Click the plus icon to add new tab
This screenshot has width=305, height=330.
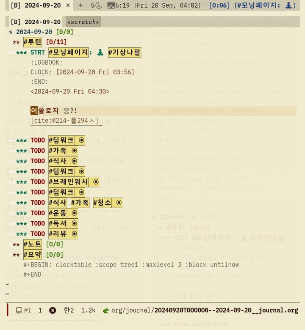(80, 5)
